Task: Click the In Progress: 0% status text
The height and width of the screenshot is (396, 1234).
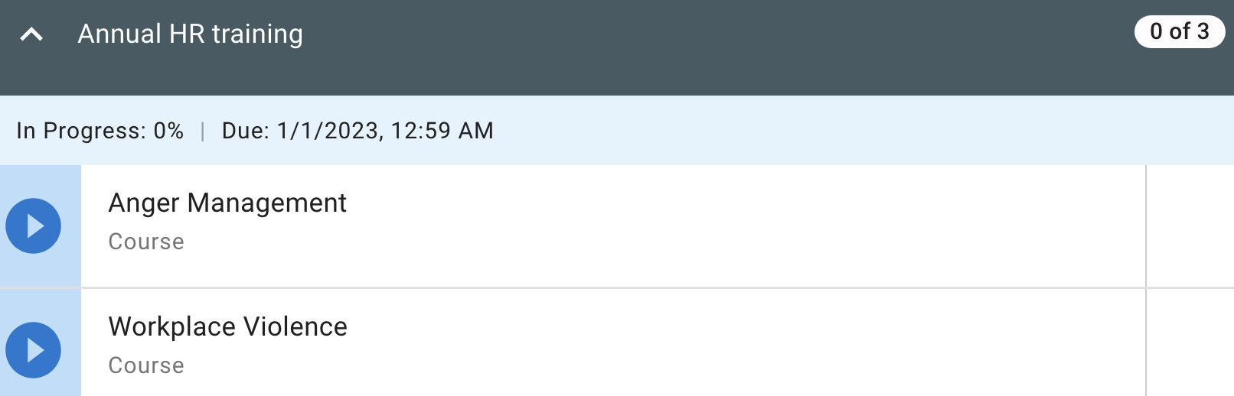Action: (x=100, y=131)
